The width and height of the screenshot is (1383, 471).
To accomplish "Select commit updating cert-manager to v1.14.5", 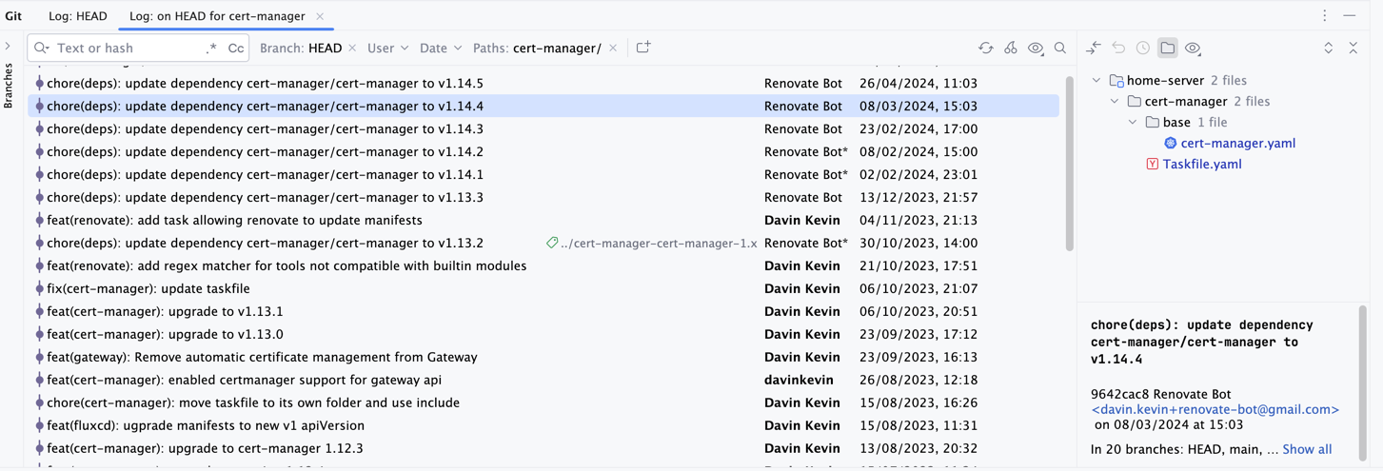I will [x=543, y=84].
